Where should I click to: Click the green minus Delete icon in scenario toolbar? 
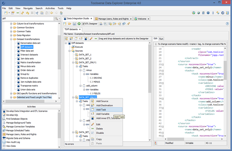click(96, 39)
